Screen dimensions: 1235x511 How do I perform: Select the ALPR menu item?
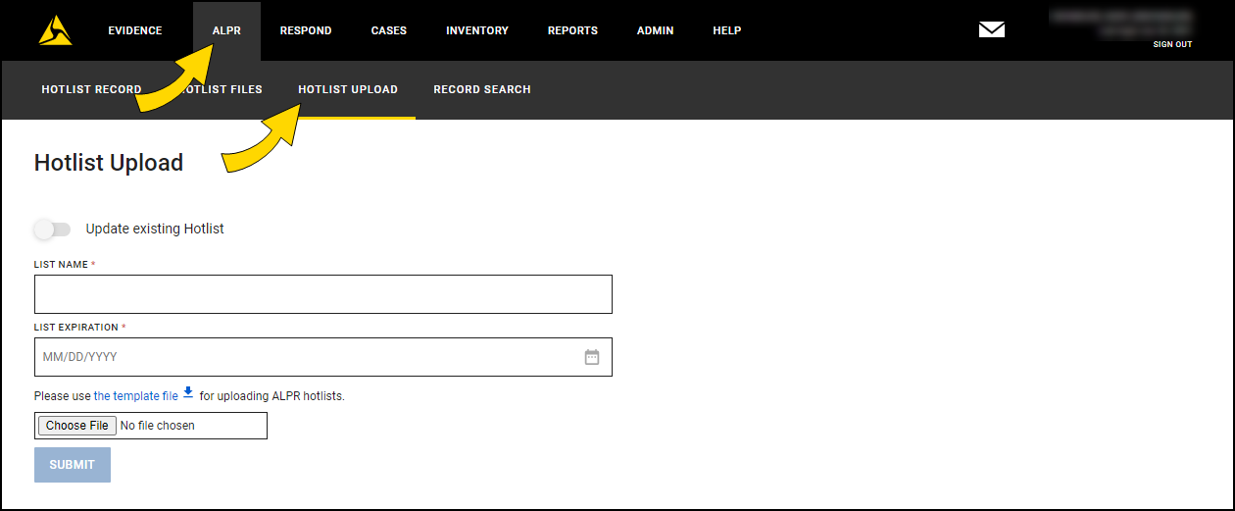[226, 30]
